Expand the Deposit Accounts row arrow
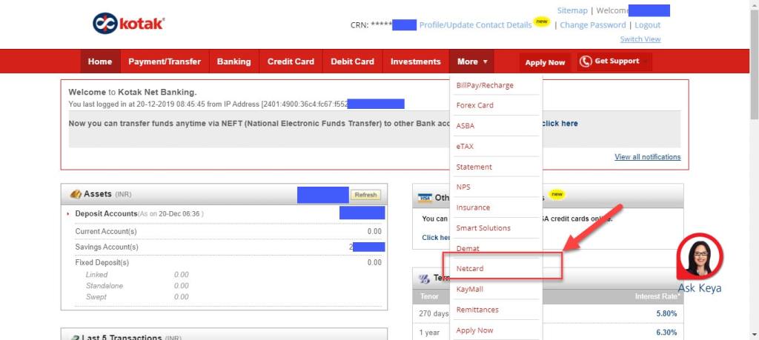This screenshot has width=759, height=340. (x=67, y=214)
